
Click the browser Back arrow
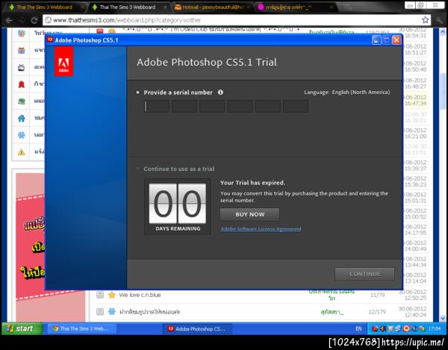coord(9,20)
